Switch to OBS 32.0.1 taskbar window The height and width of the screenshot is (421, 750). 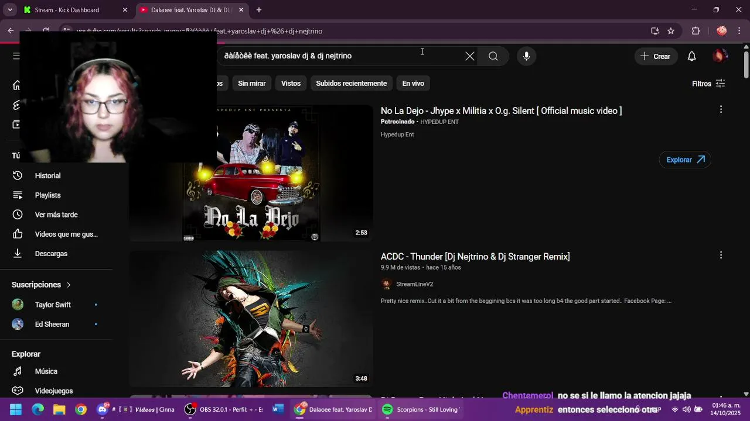[x=224, y=409]
